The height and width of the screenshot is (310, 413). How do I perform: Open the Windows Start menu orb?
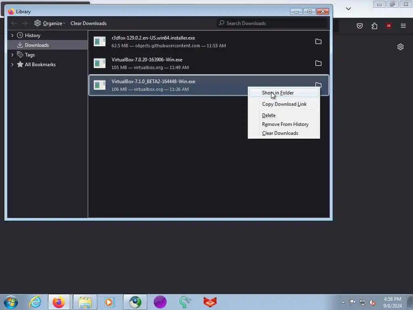(x=11, y=302)
